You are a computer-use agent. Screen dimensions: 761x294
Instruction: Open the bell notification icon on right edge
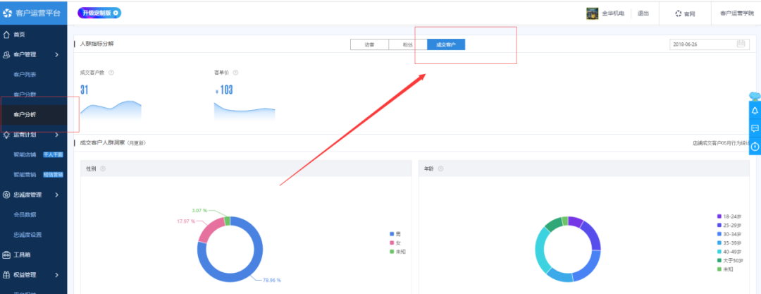(755, 111)
